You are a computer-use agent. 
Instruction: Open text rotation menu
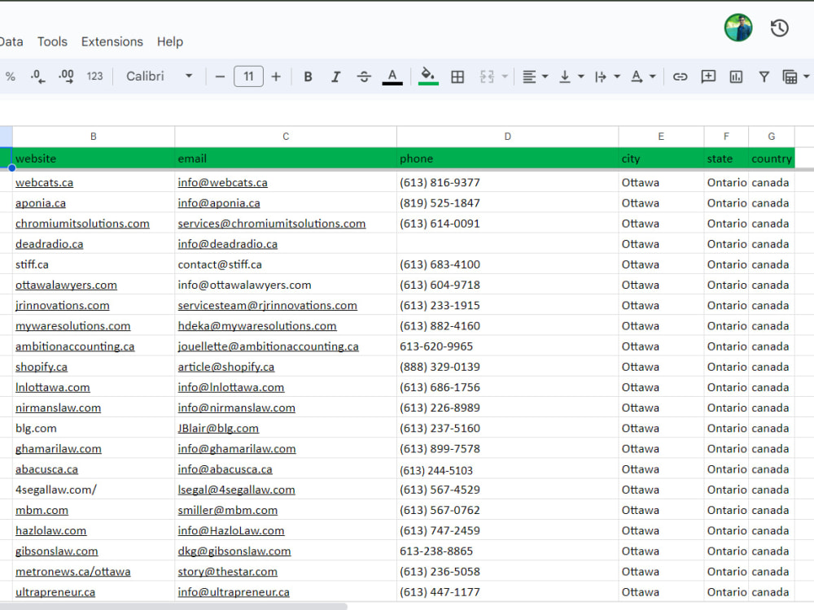point(637,76)
